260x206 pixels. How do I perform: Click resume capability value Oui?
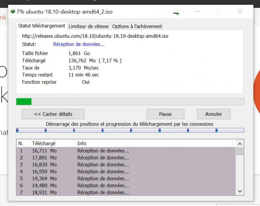click(86, 82)
